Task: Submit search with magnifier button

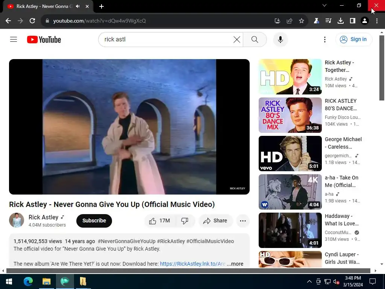Action: pos(255,39)
